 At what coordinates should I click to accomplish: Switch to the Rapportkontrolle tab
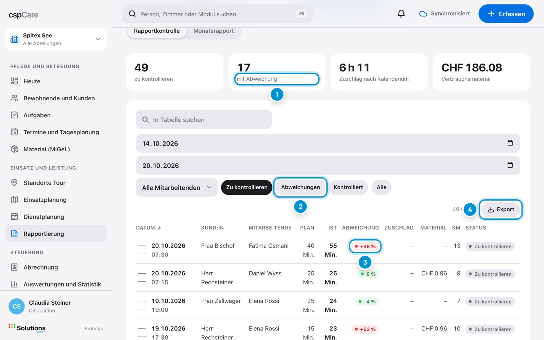pyautogui.click(x=157, y=31)
